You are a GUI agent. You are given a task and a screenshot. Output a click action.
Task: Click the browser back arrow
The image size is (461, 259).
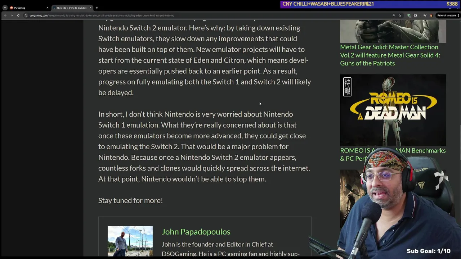point(5,15)
